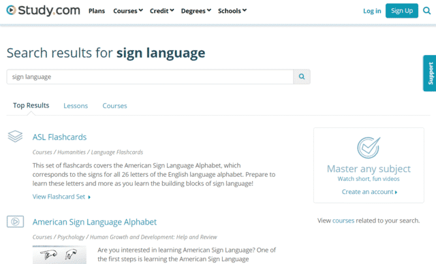This screenshot has height=264, width=436.
Task: Click breadcrumb Human Growth and Development: Help and Review
Action: [x=153, y=237]
